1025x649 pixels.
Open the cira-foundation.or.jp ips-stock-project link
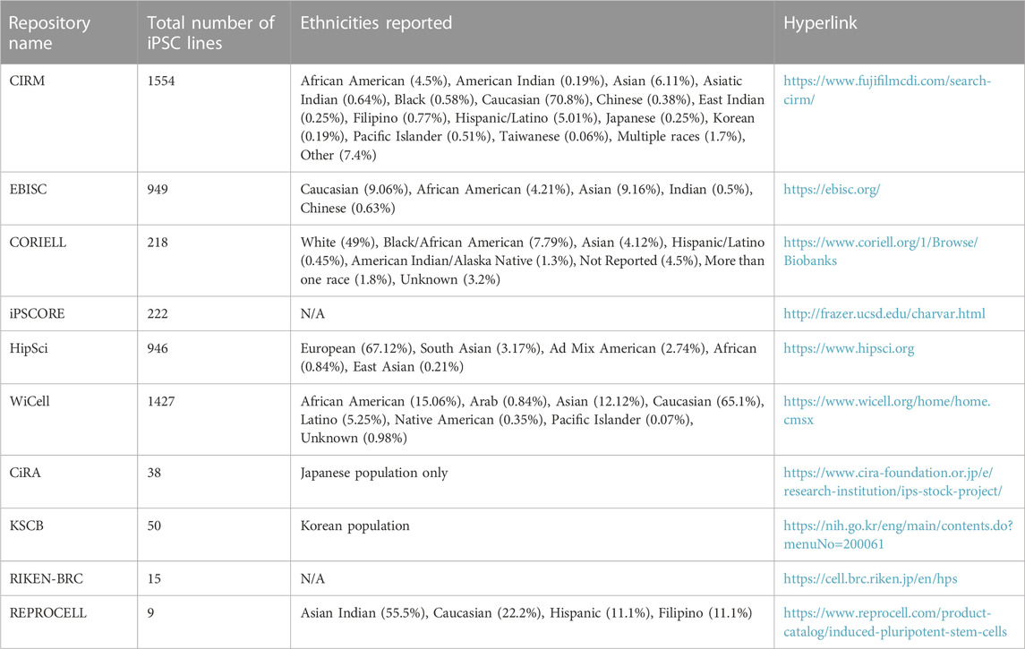pos(893,482)
